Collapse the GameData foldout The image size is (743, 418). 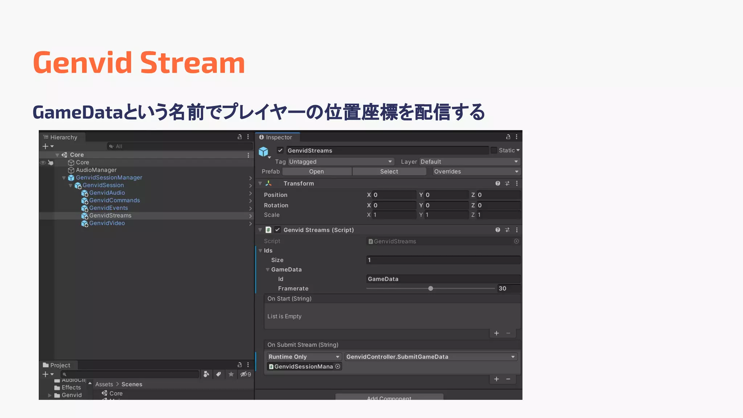point(267,270)
